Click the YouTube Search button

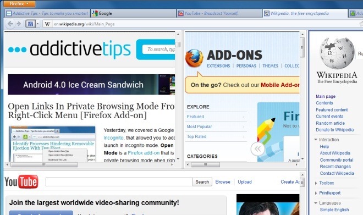(x=202, y=182)
